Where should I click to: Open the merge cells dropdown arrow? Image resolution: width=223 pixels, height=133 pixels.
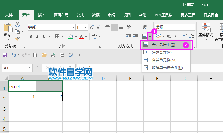(x=150, y=37)
